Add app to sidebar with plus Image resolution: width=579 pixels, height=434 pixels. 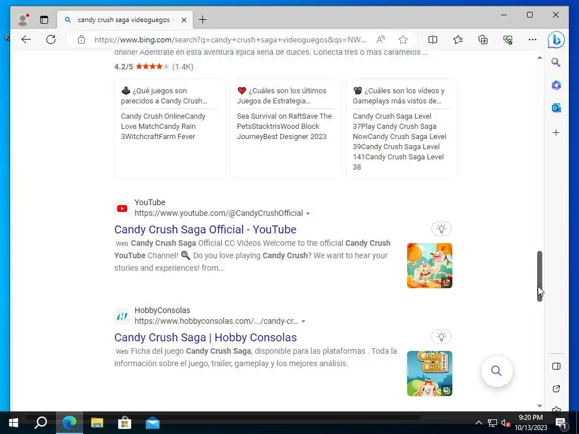[556, 132]
